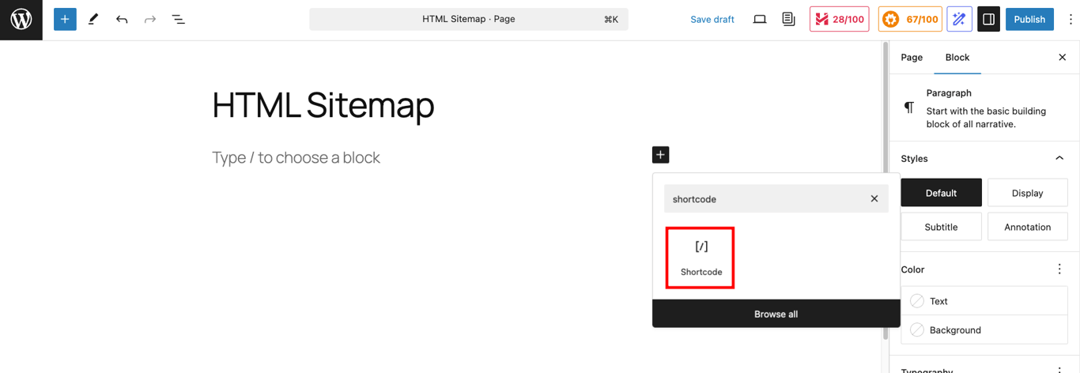Select the Tools pencil icon
1080x373 pixels.
tap(93, 19)
